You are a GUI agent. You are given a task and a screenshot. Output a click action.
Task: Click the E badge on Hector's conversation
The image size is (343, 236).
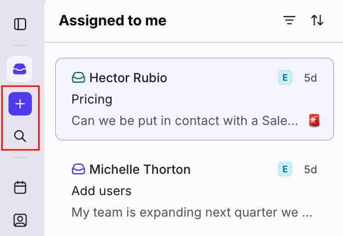[285, 78]
